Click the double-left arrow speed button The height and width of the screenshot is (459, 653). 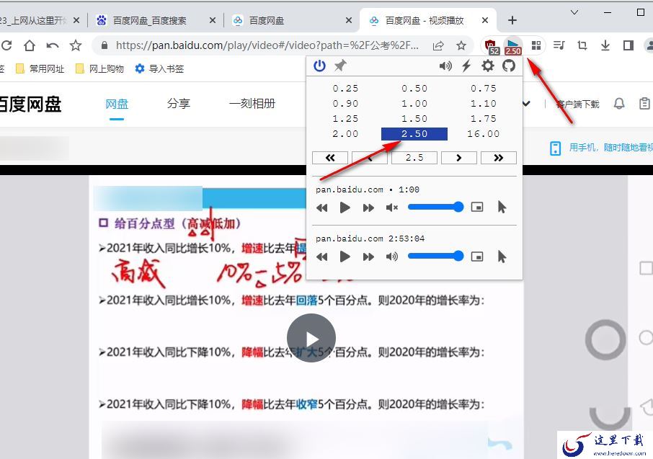[x=330, y=158]
